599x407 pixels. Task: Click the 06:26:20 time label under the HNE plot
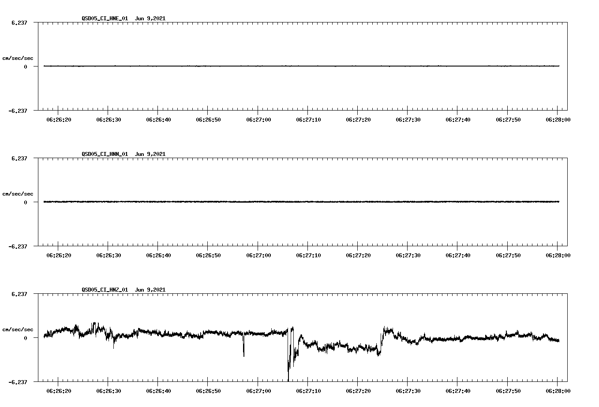tap(59, 119)
